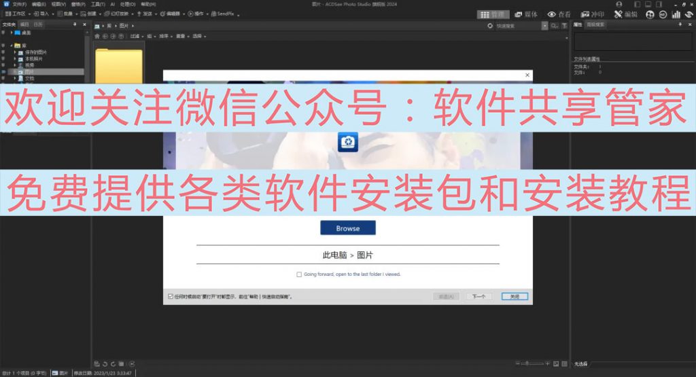Screen dimensions: 696x377
Task: Select the 高级搜索 advanced search tab
Action: 595,24
